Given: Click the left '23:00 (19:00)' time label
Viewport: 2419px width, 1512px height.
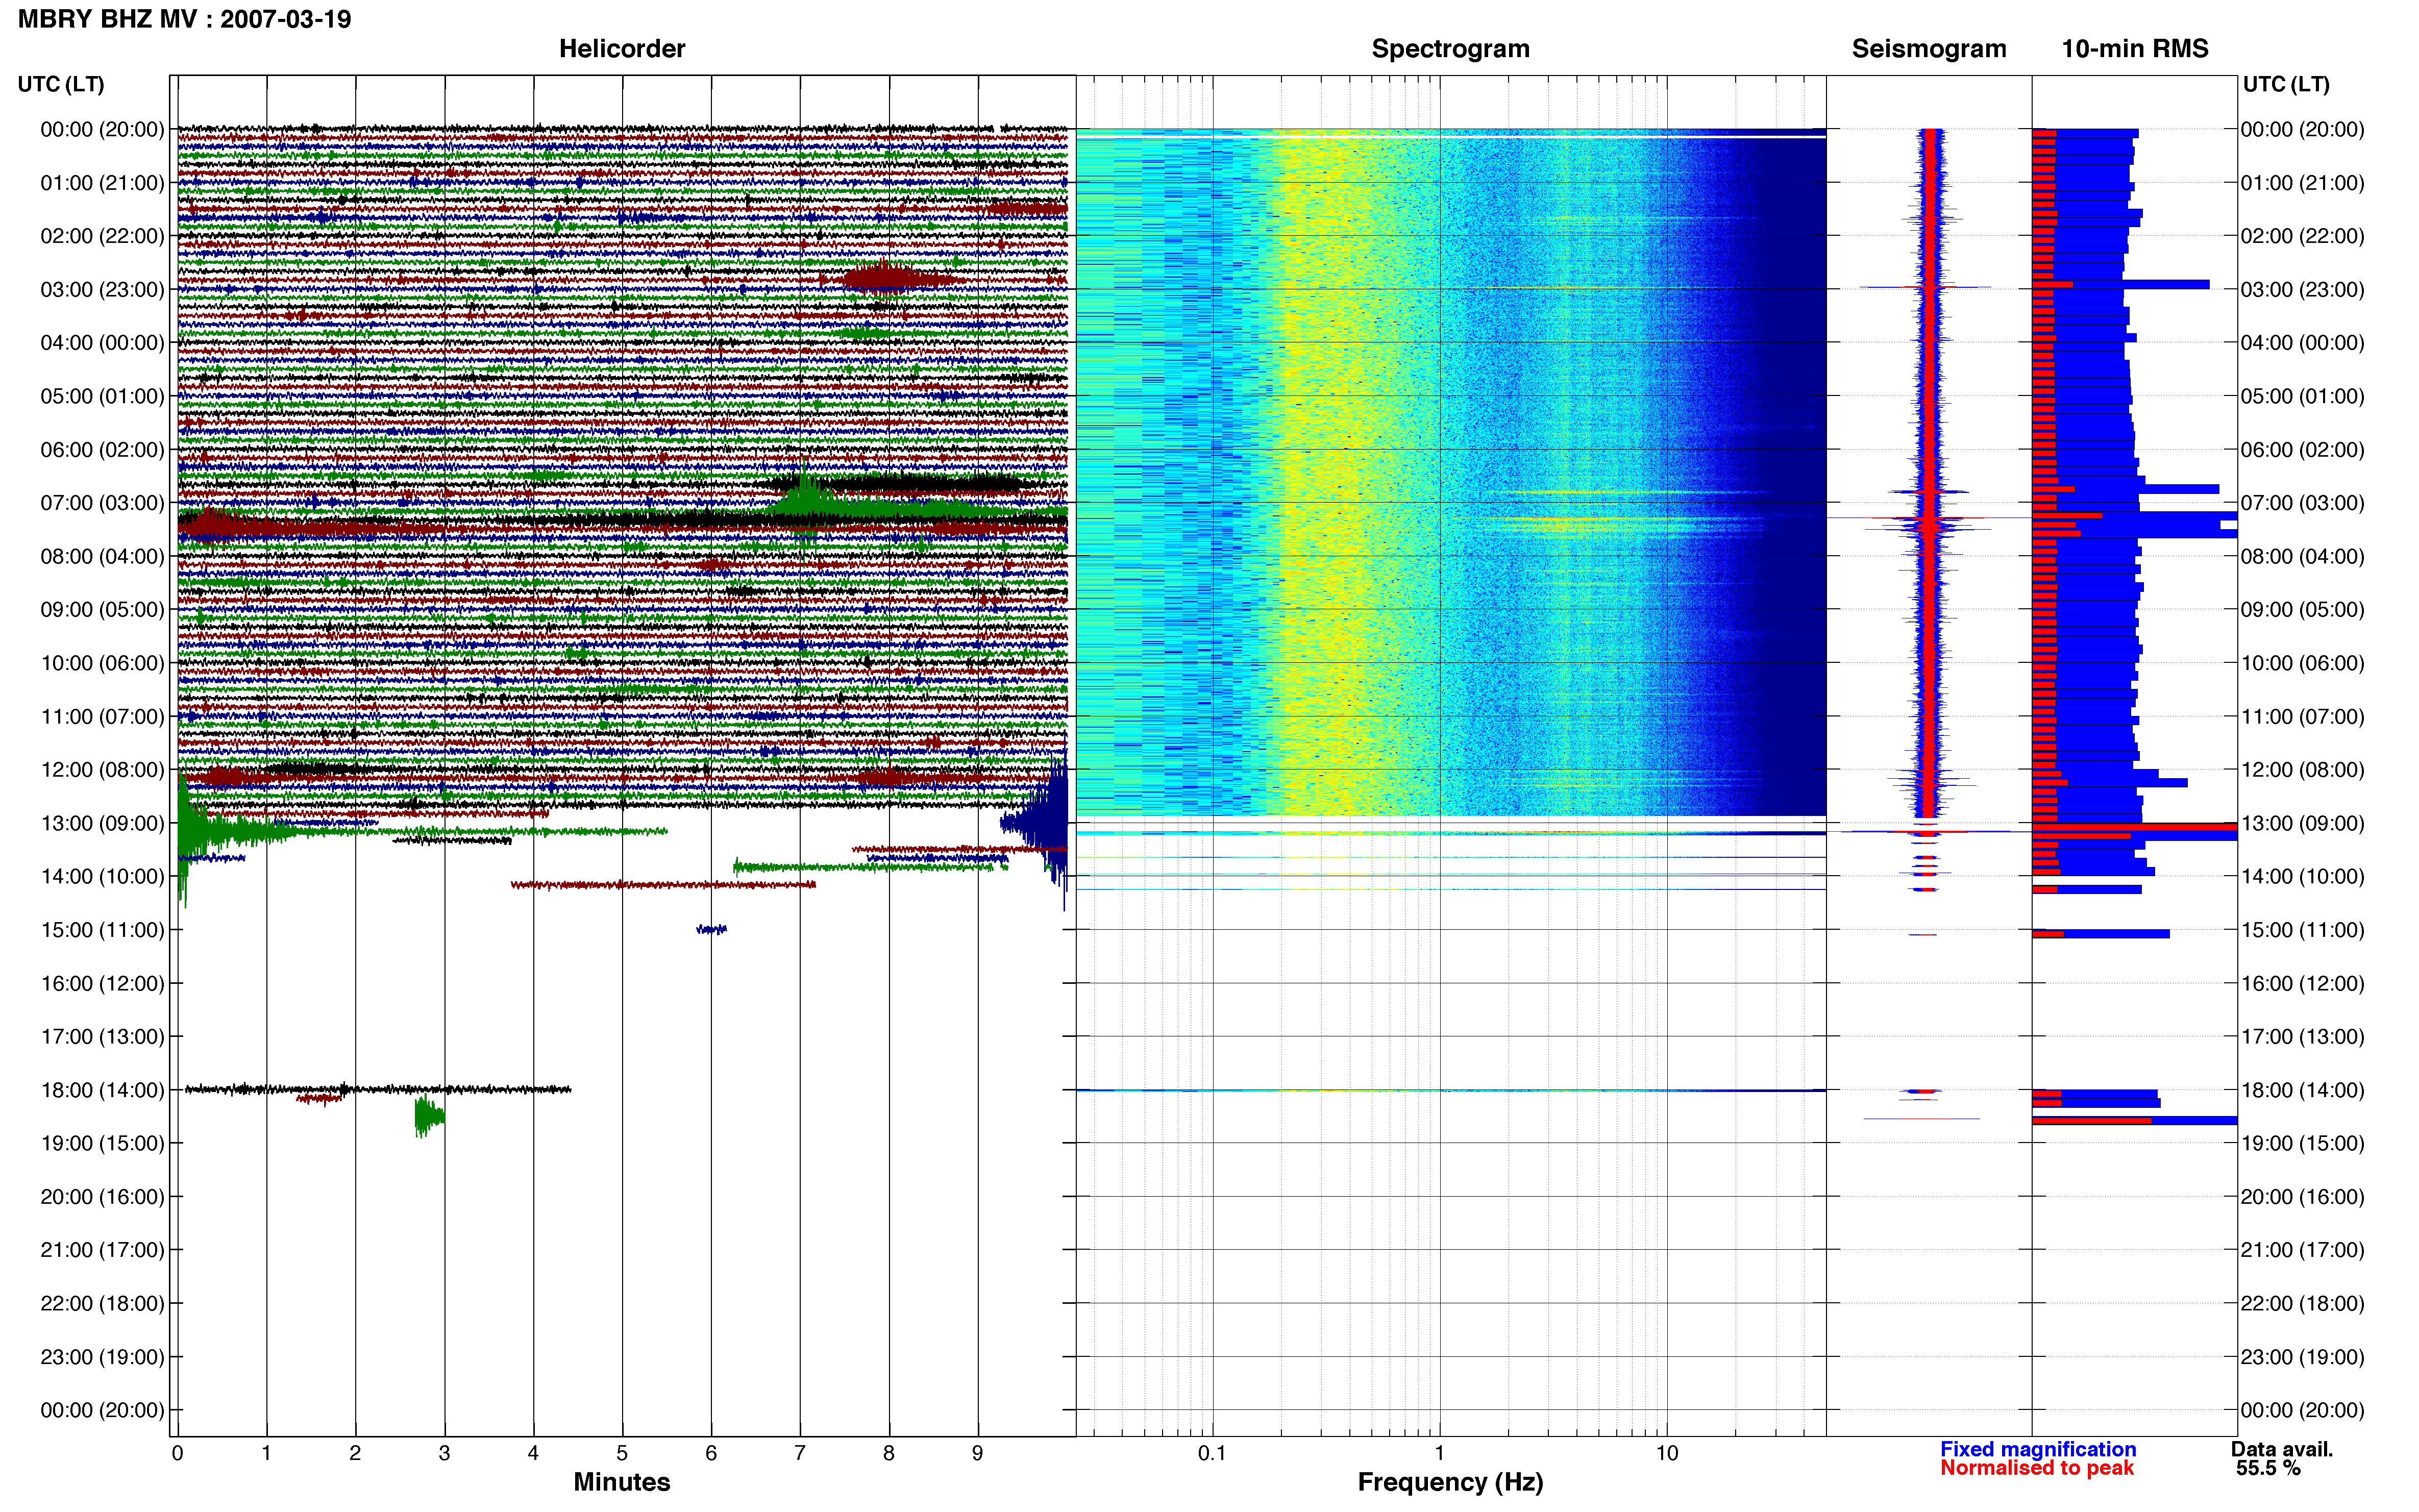Looking at the screenshot, I should click(x=102, y=1357).
